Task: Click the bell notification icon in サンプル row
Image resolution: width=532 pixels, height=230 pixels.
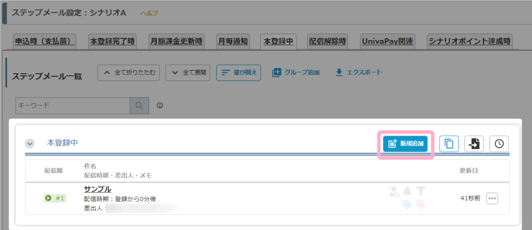Action: pyautogui.click(x=407, y=192)
